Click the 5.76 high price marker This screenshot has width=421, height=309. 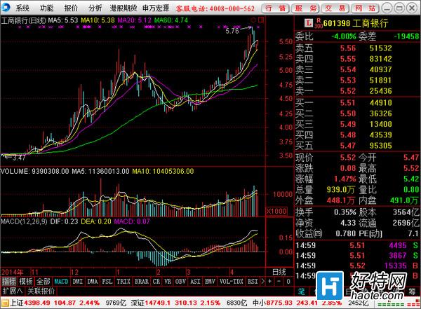pyautogui.click(x=232, y=31)
